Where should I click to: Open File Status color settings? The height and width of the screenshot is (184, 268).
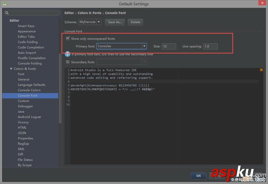tap(25, 160)
